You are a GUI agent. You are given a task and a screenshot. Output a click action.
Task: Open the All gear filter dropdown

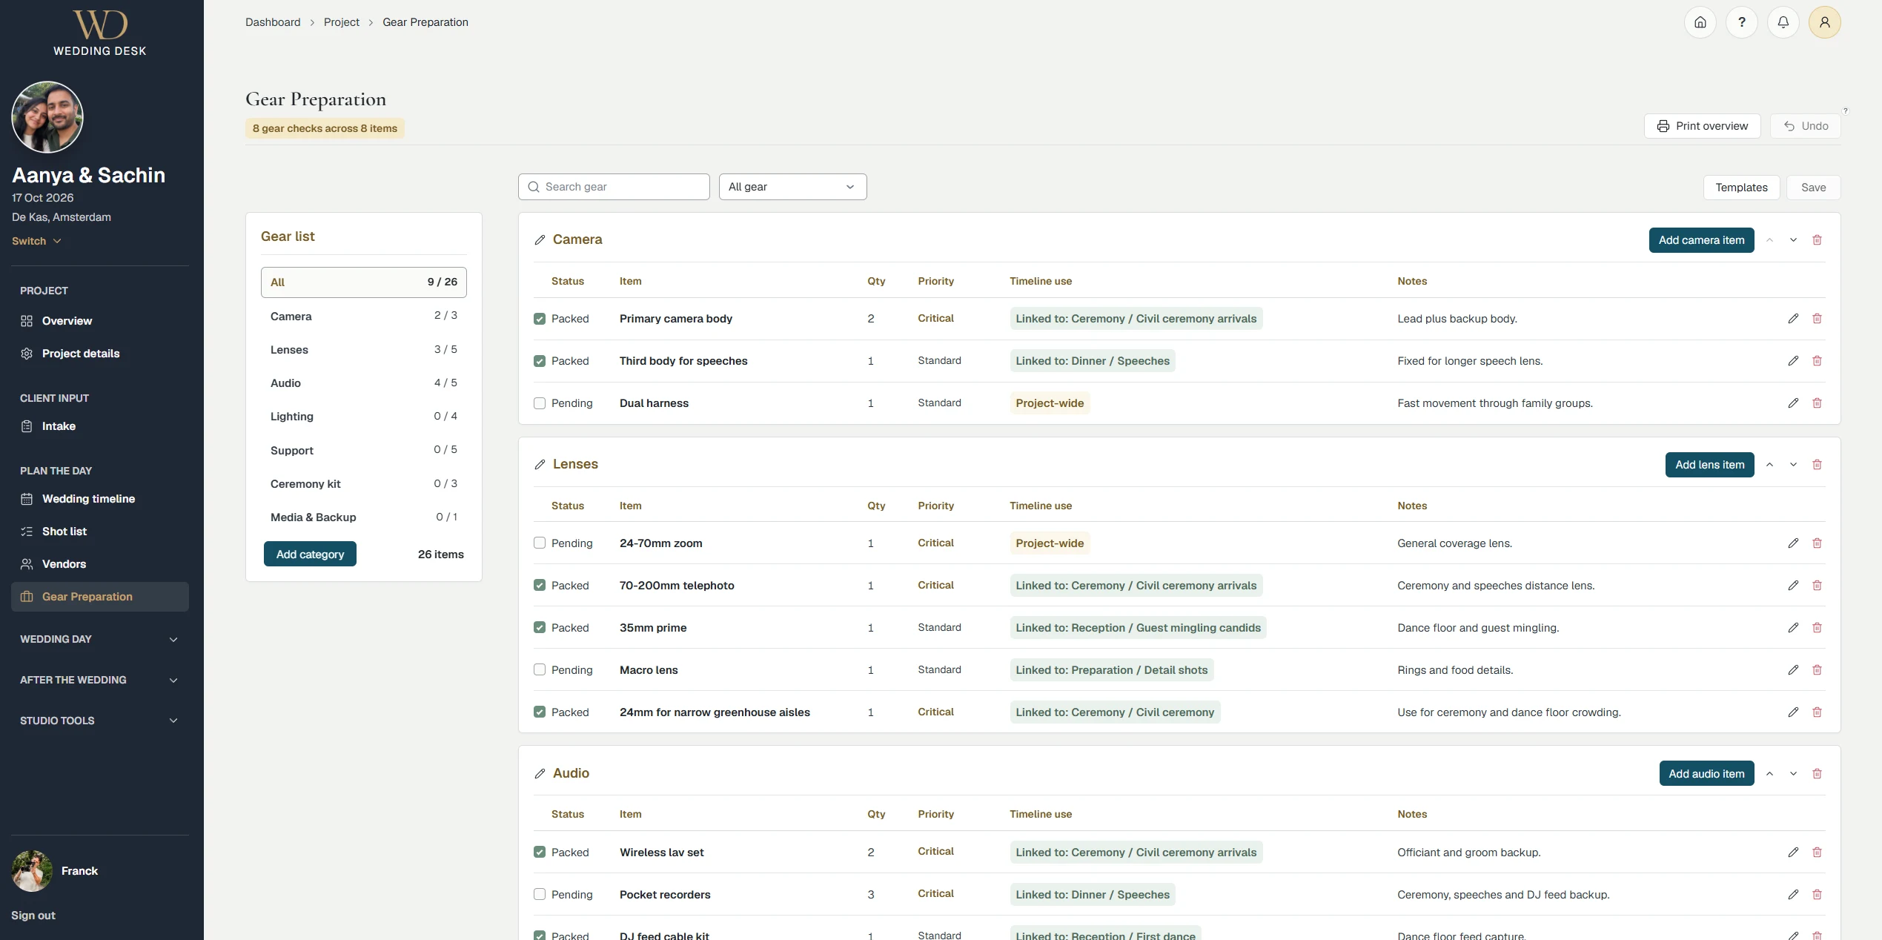792,187
